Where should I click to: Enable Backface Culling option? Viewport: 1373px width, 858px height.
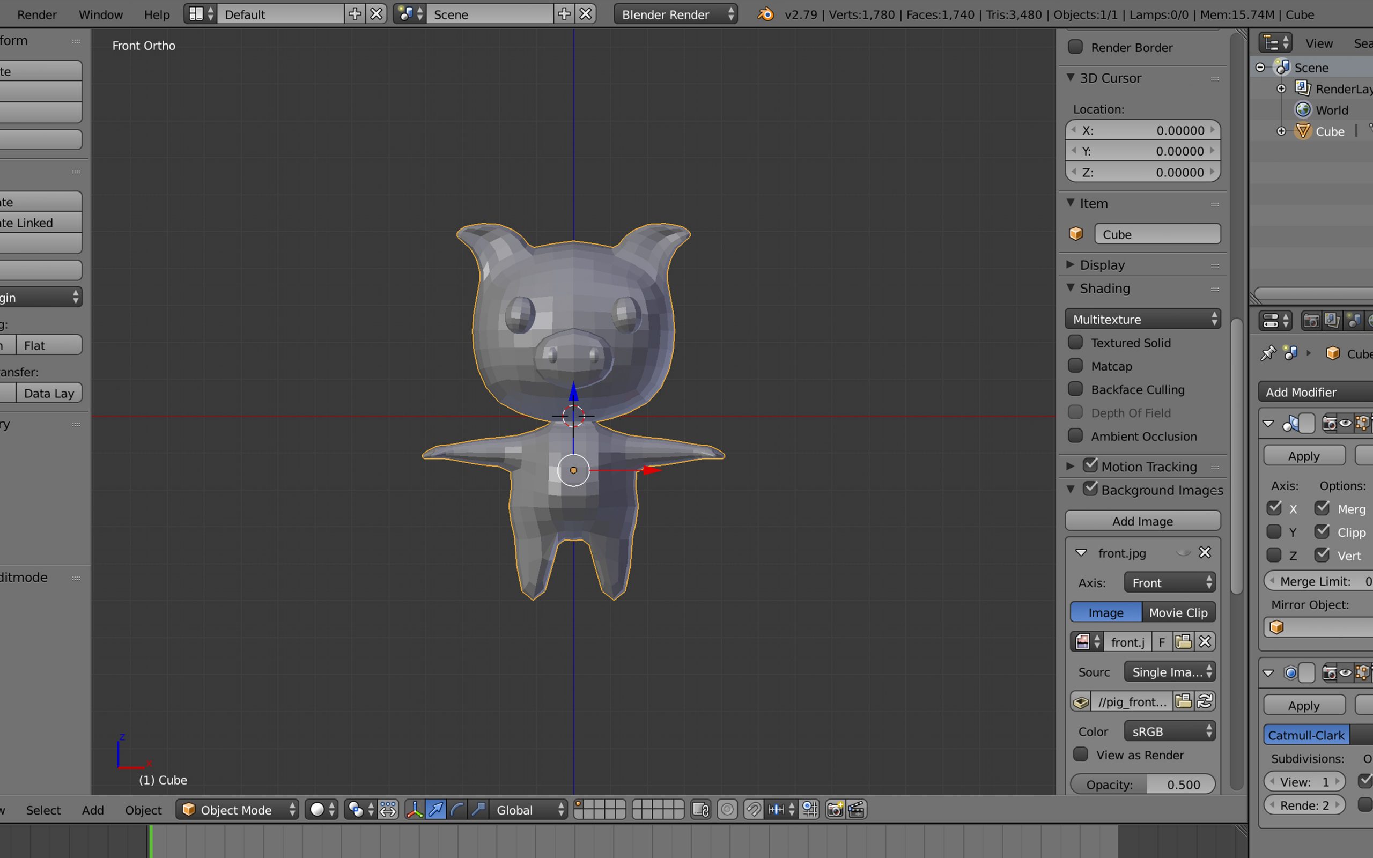tap(1075, 389)
